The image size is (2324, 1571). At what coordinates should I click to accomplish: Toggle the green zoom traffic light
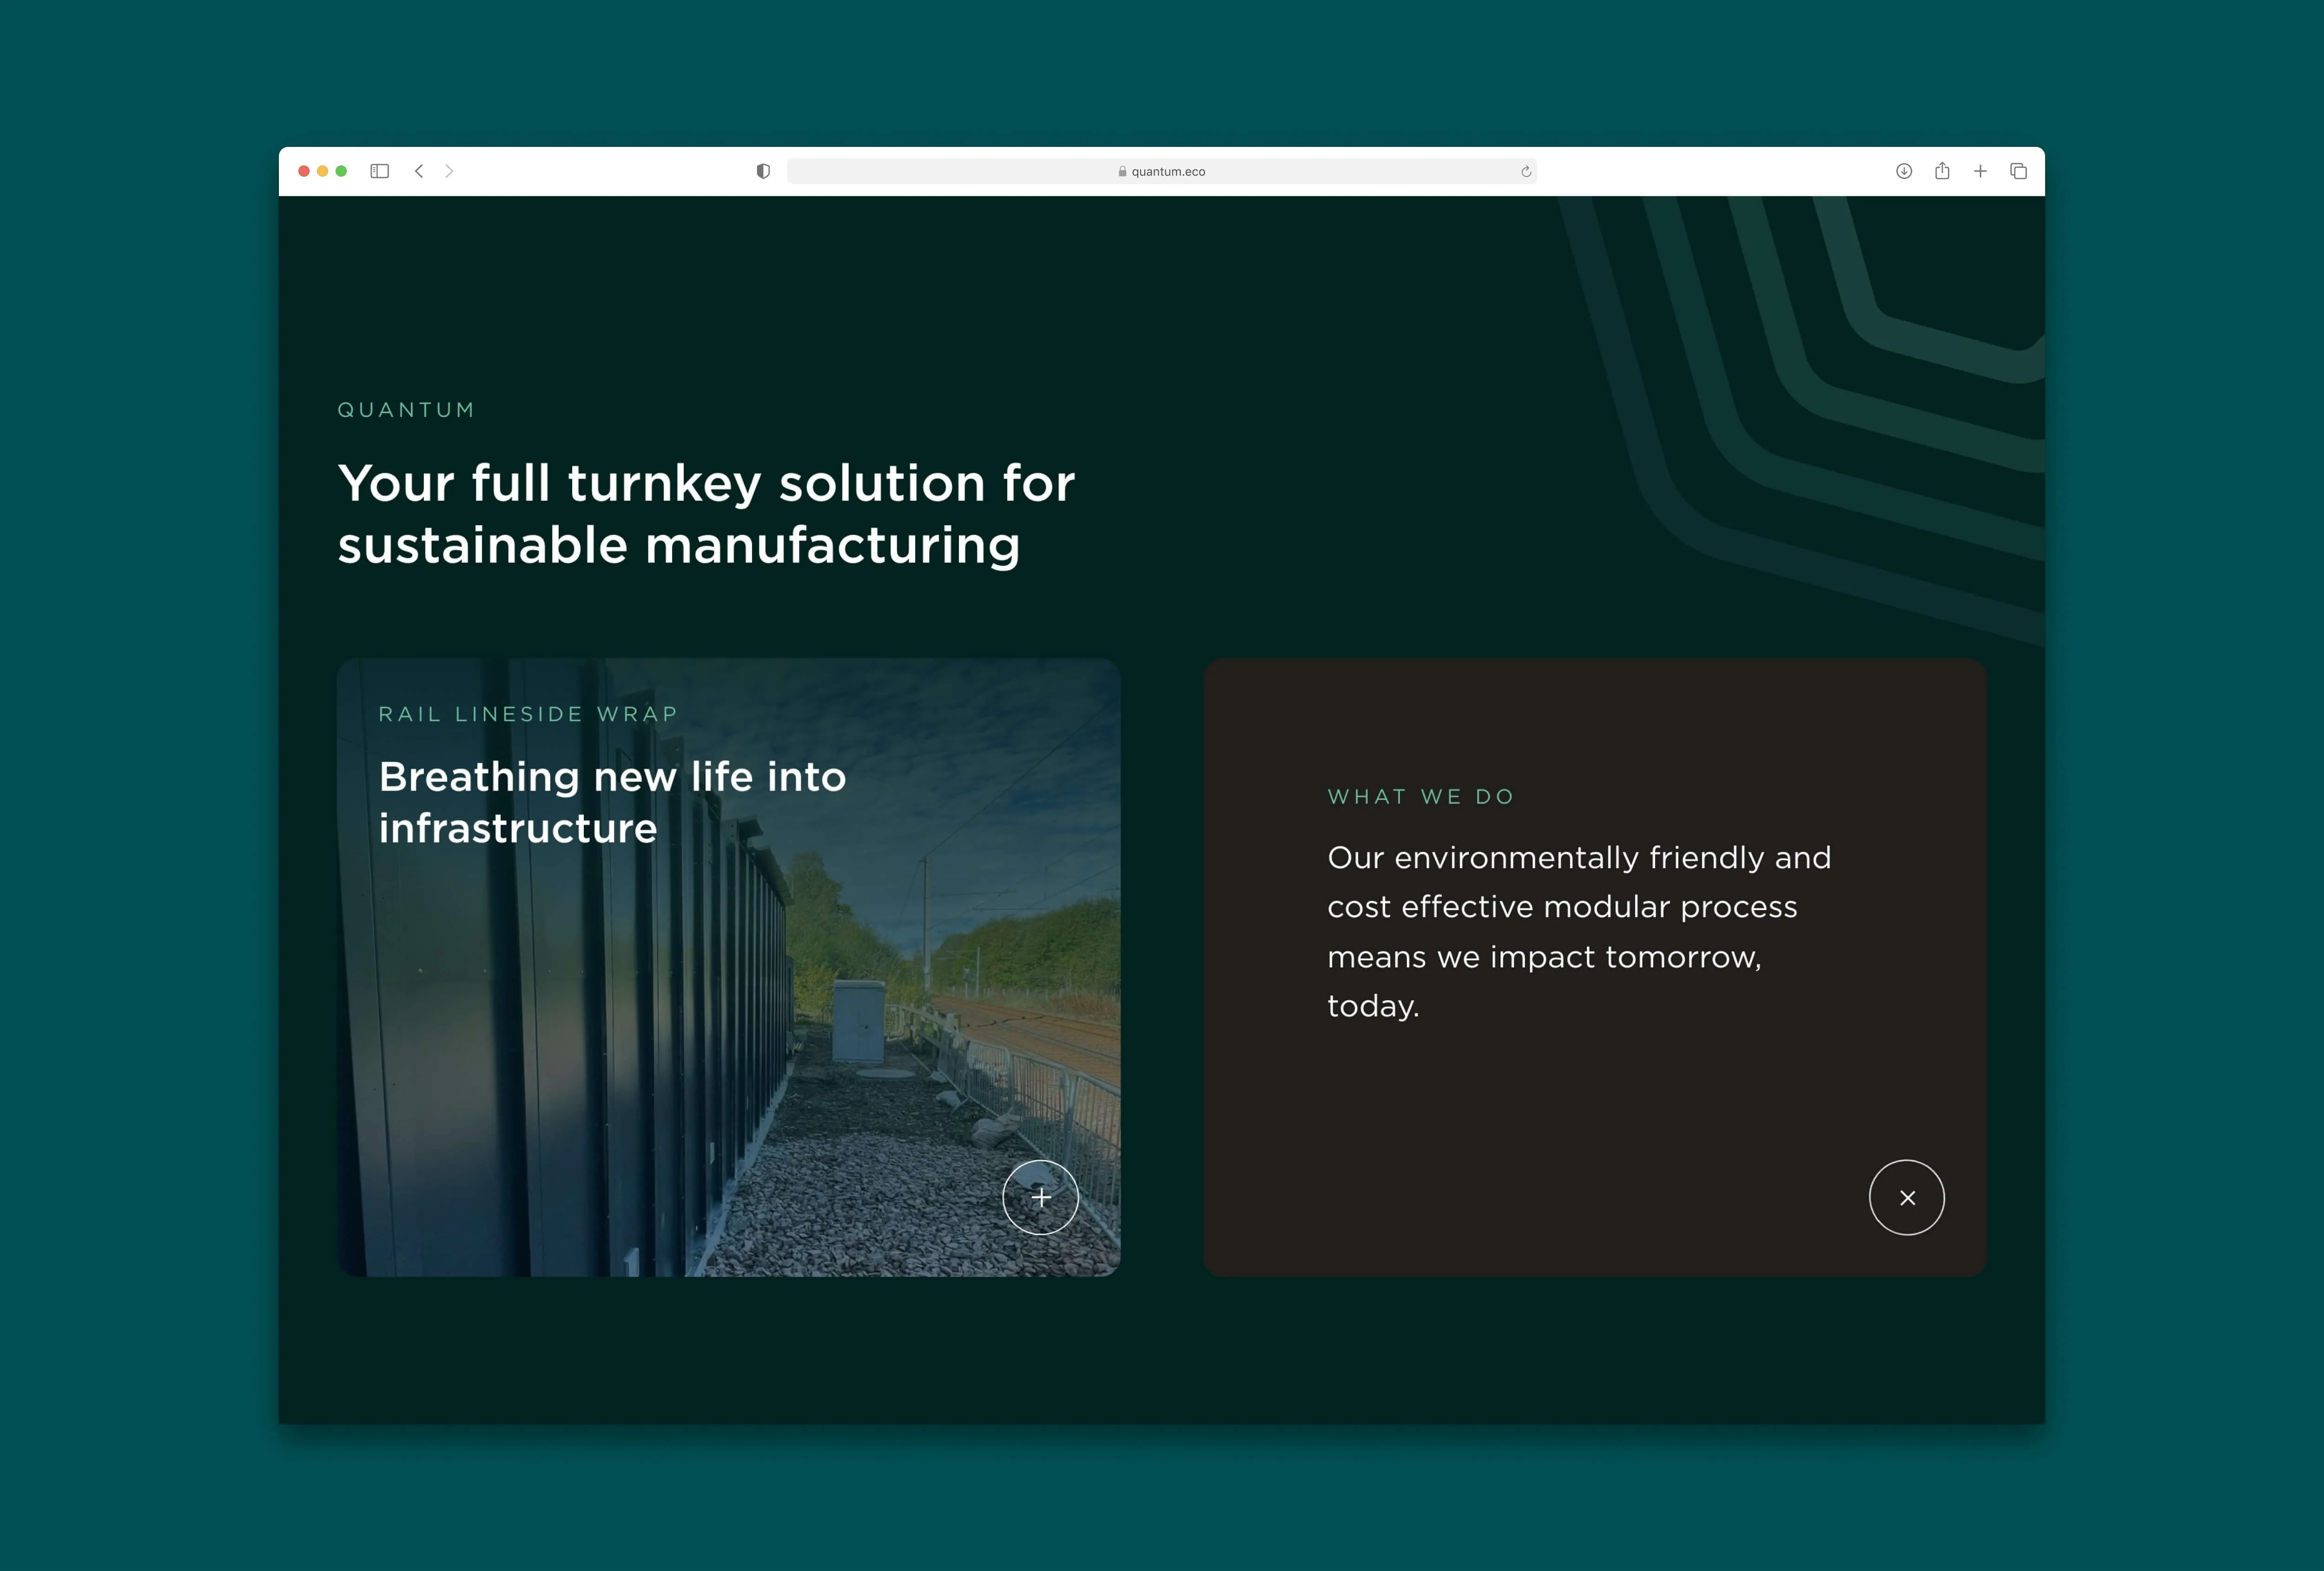(x=341, y=171)
